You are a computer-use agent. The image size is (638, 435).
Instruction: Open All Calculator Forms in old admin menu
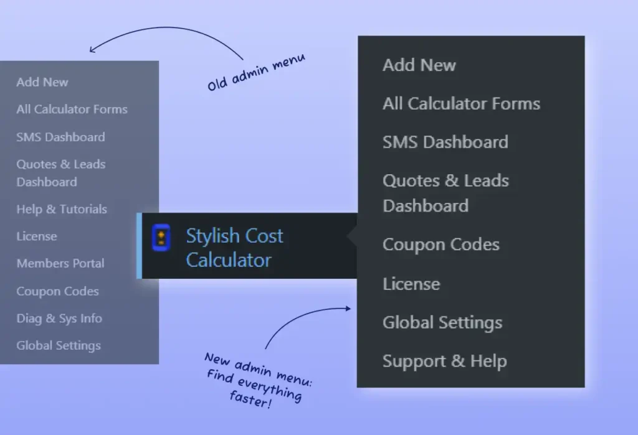pyautogui.click(x=72, y=110)
